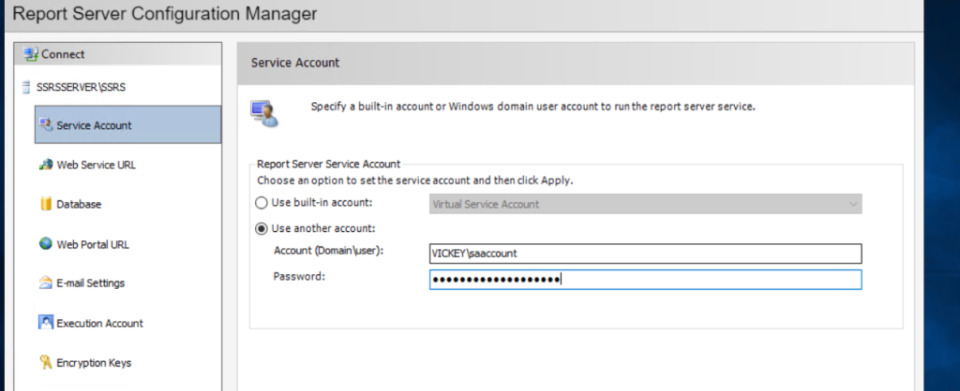Click the computer-user icon beside description
Image resolution: width=960 pixels, height=391 pixels.
(x=264, y=113)
